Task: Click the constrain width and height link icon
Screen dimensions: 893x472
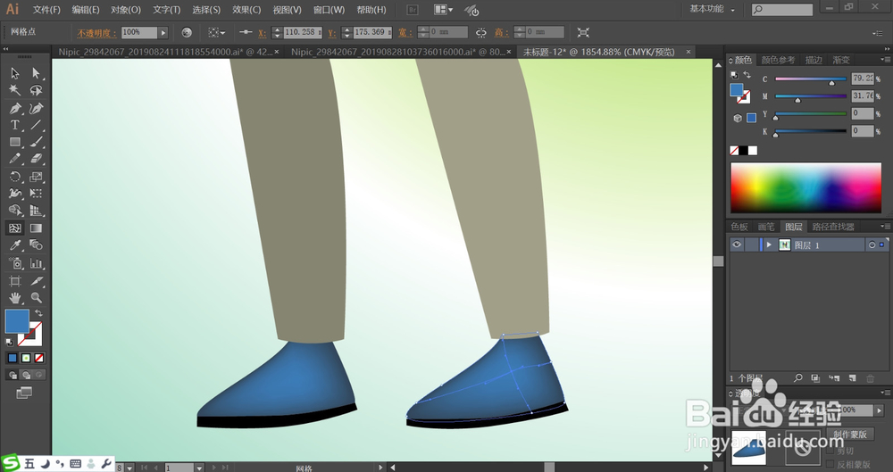Action: click(481, 32)
